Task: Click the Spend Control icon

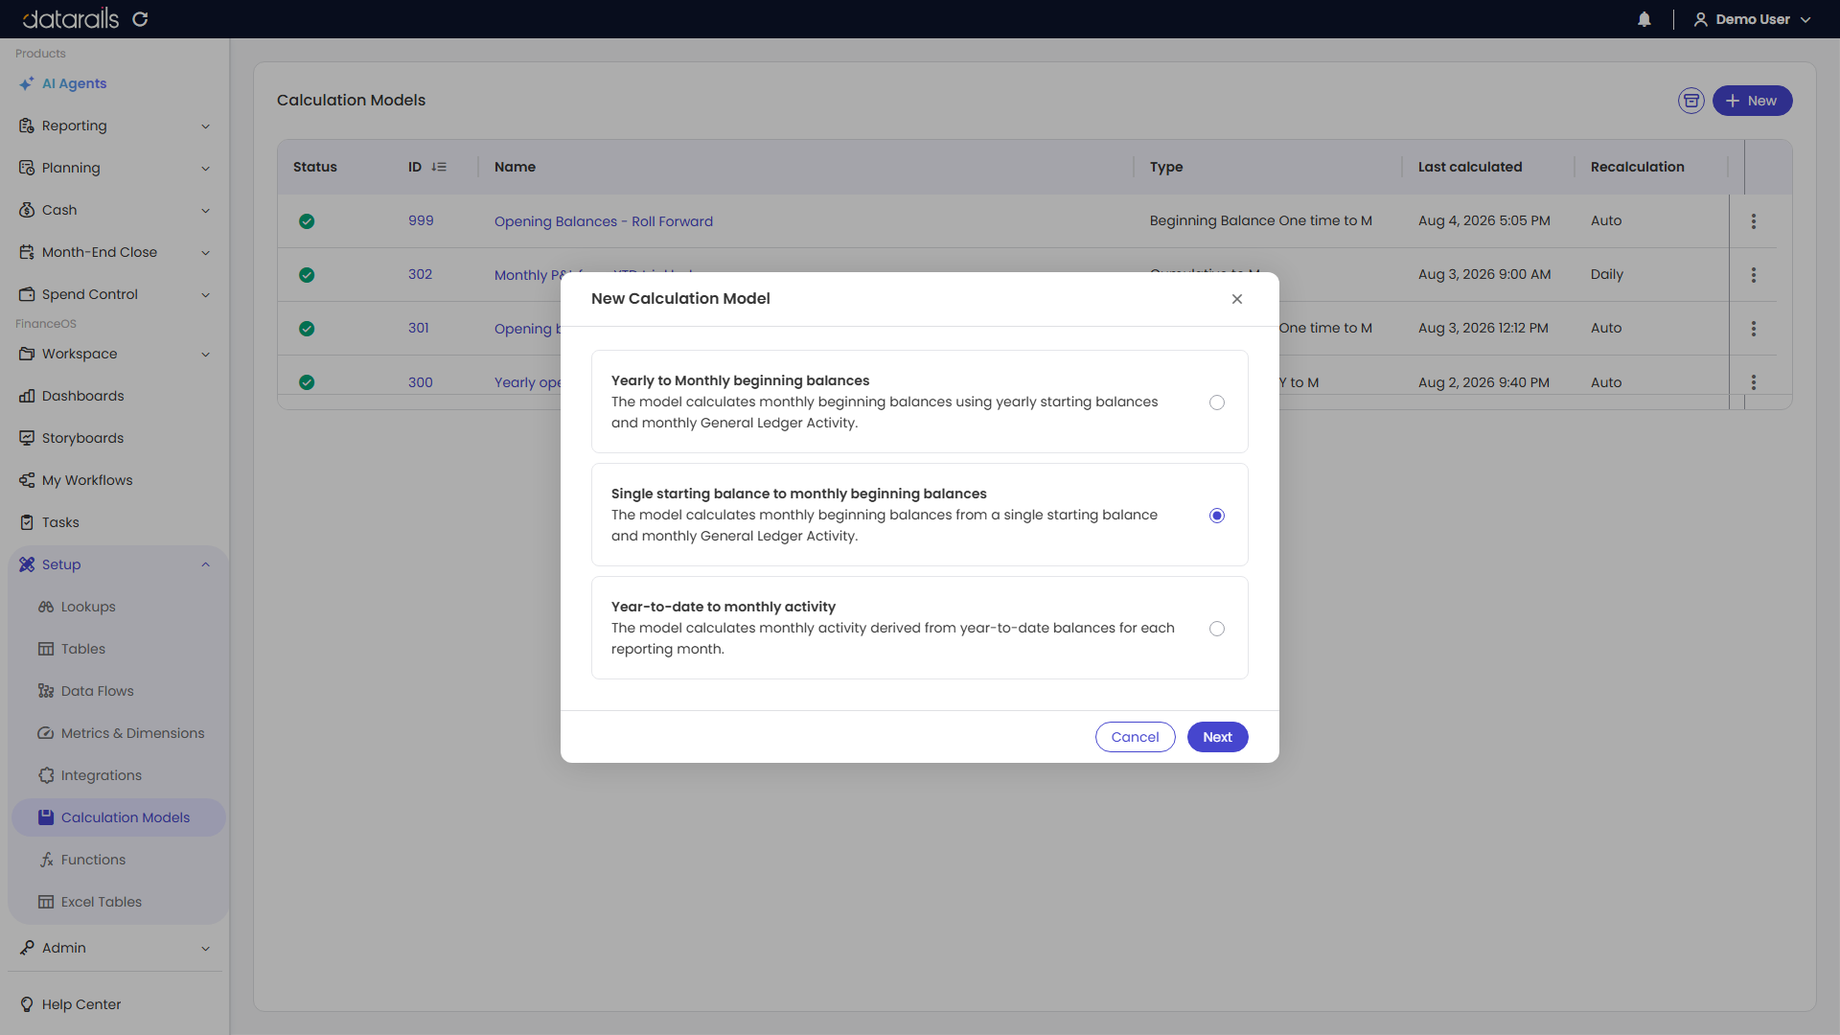Action: pos(27,294)
